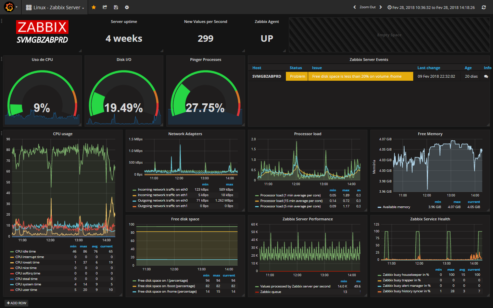
Task: Click the CPU iowait time color swatch
Action: click(12, 262)
